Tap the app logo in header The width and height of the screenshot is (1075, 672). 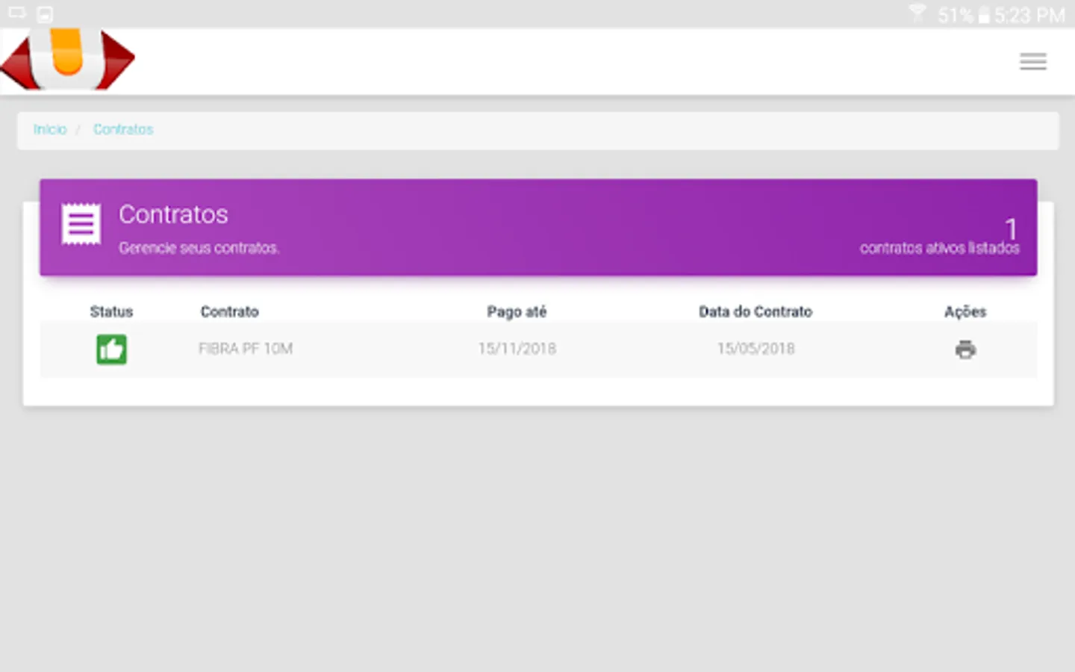coord(67,59)
